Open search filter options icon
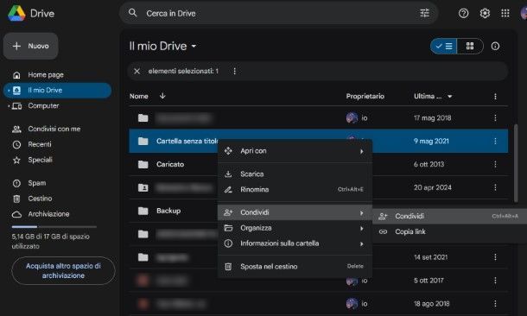 click(x=424, y=13)
